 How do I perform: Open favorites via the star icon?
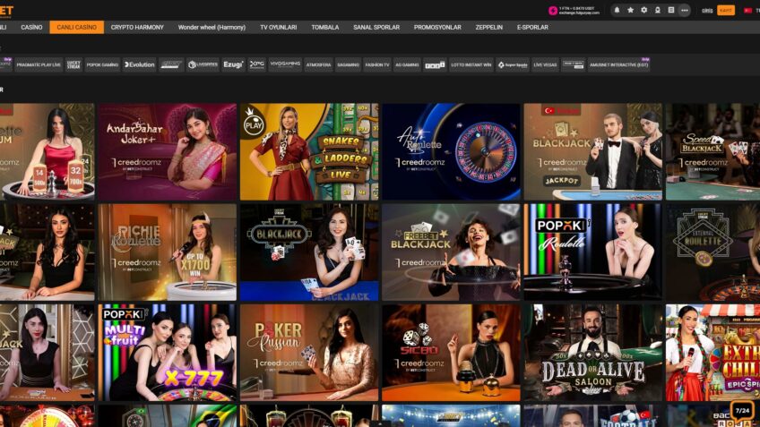pyautogui.click(x=630, y=10)
